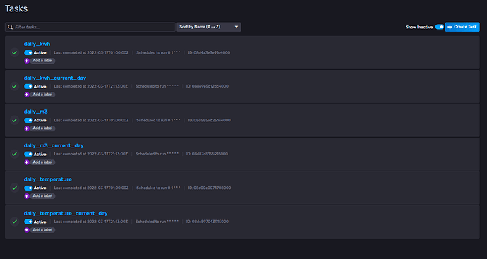Click the green checkmark status next to daily_m3_current_day
The height and width of the screenshot is (259, 487).
[x=14, y=154]
